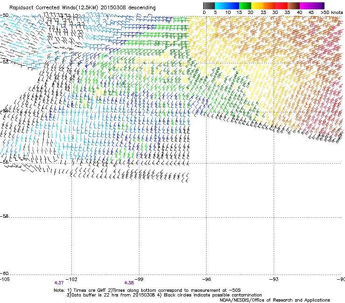Click the purple time label '4:38'
The height and width of the screenshot is (303, 345).
pos(129,283)
